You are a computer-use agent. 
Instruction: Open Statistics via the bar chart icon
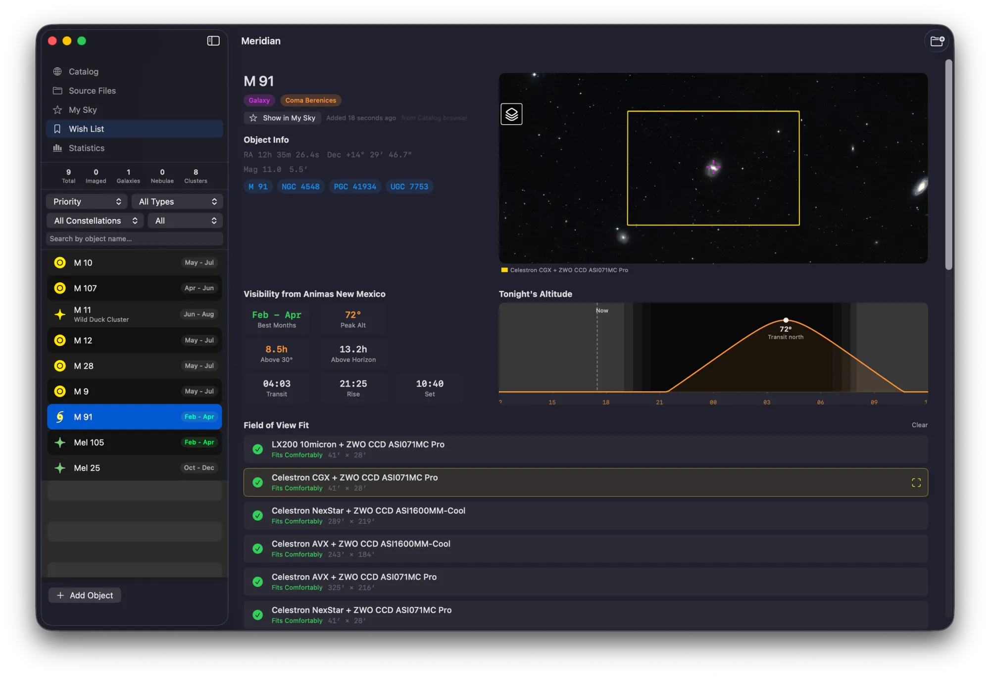click(57, 148)
